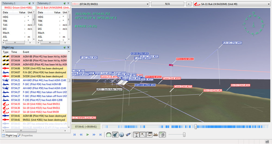Image resolution: width=272 pixels, height=144 pixels.
Task: Click the Time column header in Flight Log
Action: tap(16, 52)
